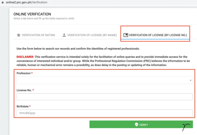
Task: Click the star icon for Verification of Rating
Action: (19, 35)
